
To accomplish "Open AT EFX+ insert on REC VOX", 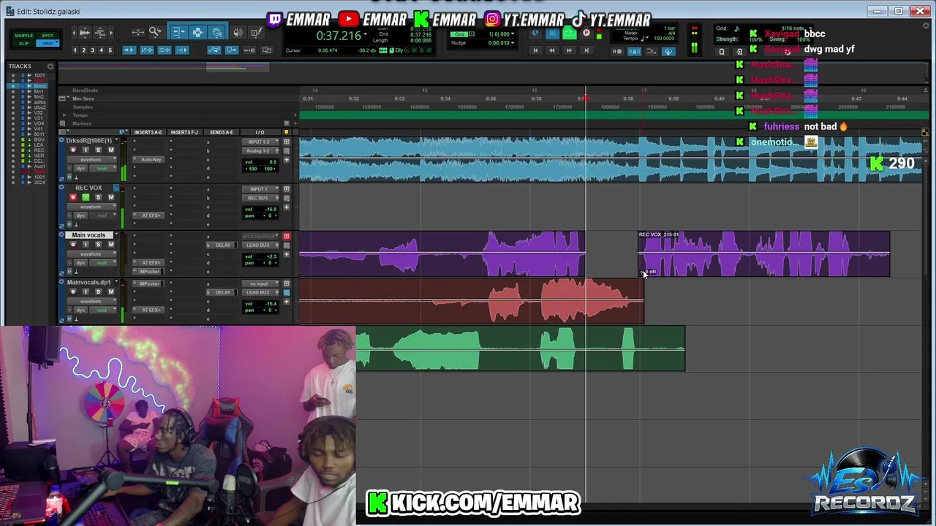I will coord(151,216).
